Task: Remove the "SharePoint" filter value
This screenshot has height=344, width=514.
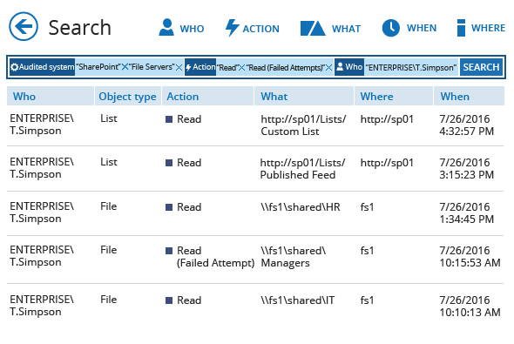Action: pos(125,67)
